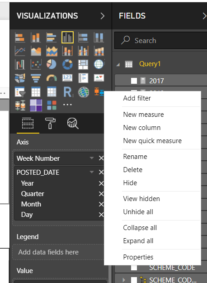This screenshot has height=283, width=207.
Task: Switch to the Analytics magnifier tab
Action: pyautogui.click(x=73, y=123)
